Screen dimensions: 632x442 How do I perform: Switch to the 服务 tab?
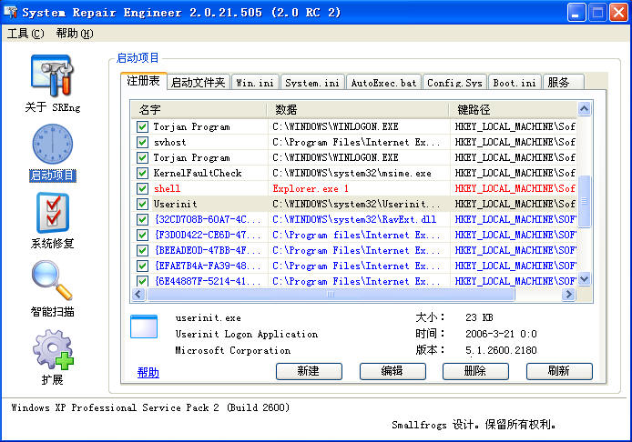click(563, 83)
